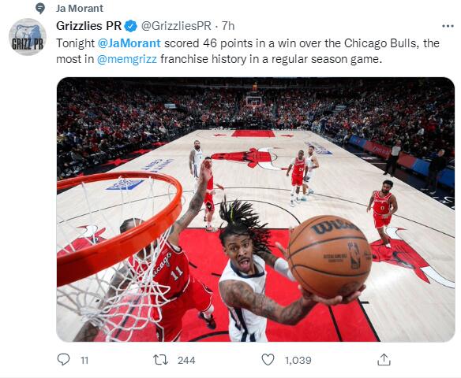Open the share tweet icon
The width and height of the screenshot is (461, 378).
pyautogui.click(x=384, y=360)
